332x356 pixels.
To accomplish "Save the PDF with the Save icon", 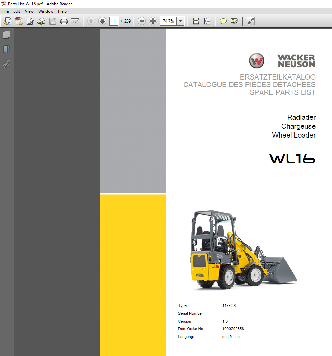I will click(52, 21).
